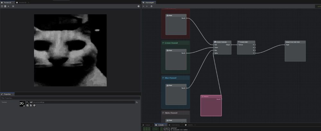Switch to single view layout in preview toolbar

tap(2, 6)
